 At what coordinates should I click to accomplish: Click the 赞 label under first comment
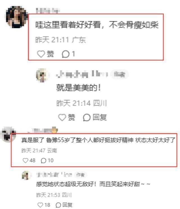[x=50, y=54]
